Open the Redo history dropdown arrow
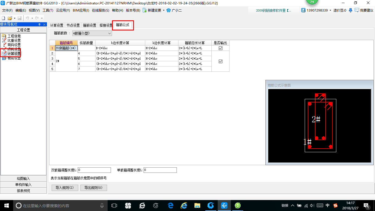The height and width of the screenshot is (211, 375). coord(42,18)
